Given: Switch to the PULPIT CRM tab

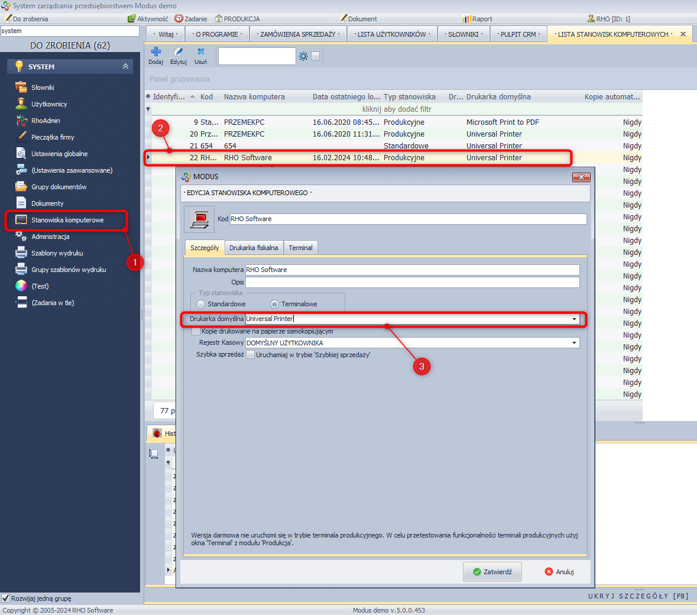Looking at the screenshot, I should pyautogui.click(x=518, y=34).
